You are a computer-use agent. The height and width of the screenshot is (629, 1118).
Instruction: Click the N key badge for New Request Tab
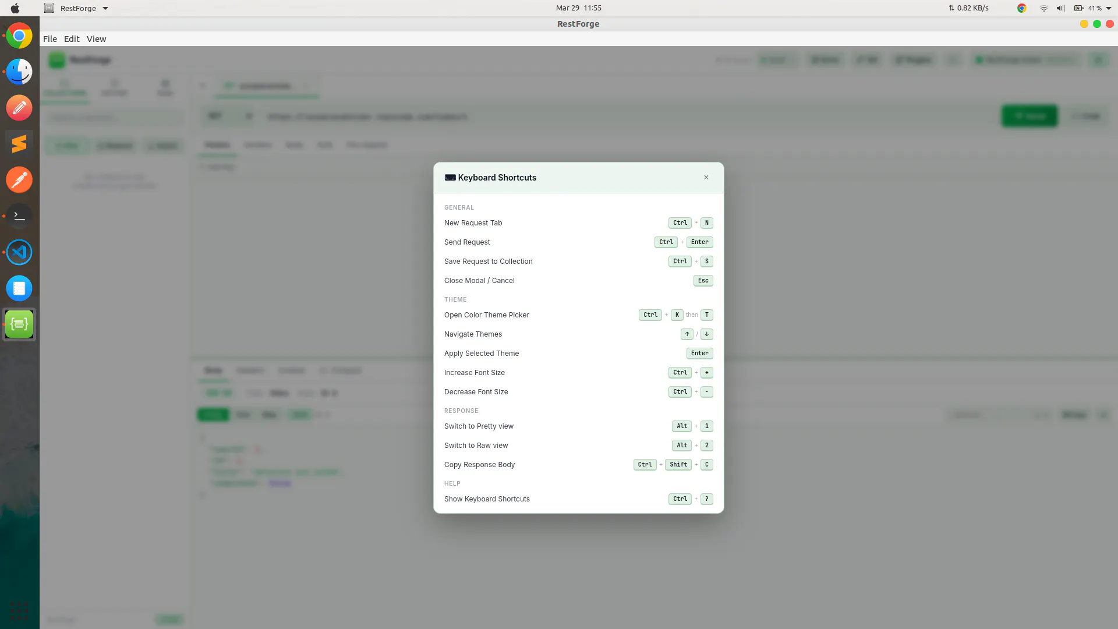coord(707,223)
